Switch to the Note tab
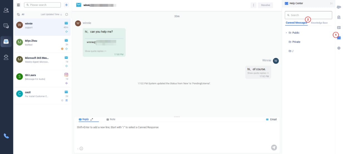The width and height of the screenshot is (343, 154). point(111,119)
